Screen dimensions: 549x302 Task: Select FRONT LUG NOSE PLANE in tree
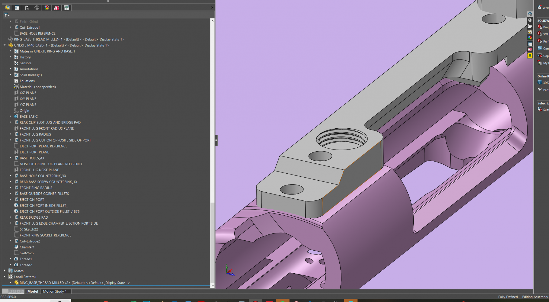pos(39,170)
